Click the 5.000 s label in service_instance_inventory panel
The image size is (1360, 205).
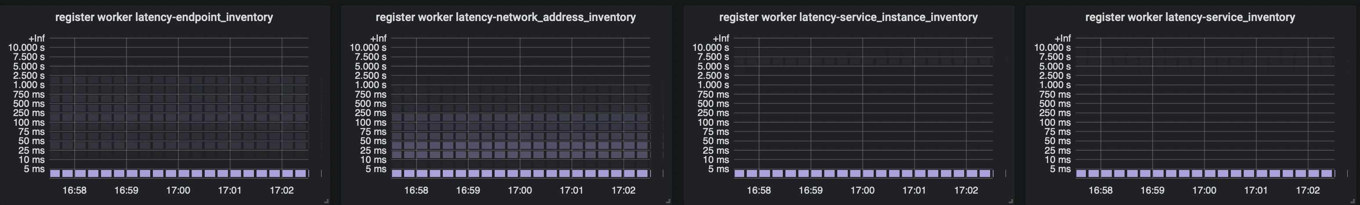tap(713, 67)
